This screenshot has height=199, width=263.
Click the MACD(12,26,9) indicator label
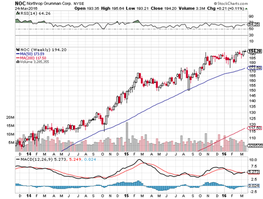click(36, 160)
